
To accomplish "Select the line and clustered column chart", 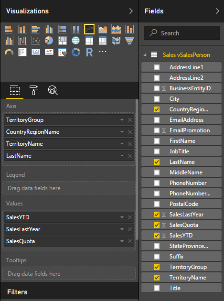I will [9, 41].
